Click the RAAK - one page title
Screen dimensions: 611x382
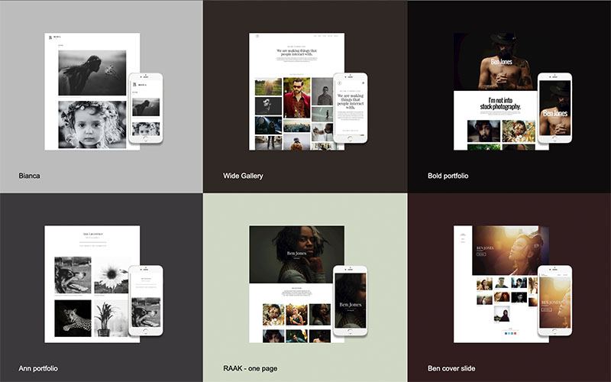pos(251,368)
